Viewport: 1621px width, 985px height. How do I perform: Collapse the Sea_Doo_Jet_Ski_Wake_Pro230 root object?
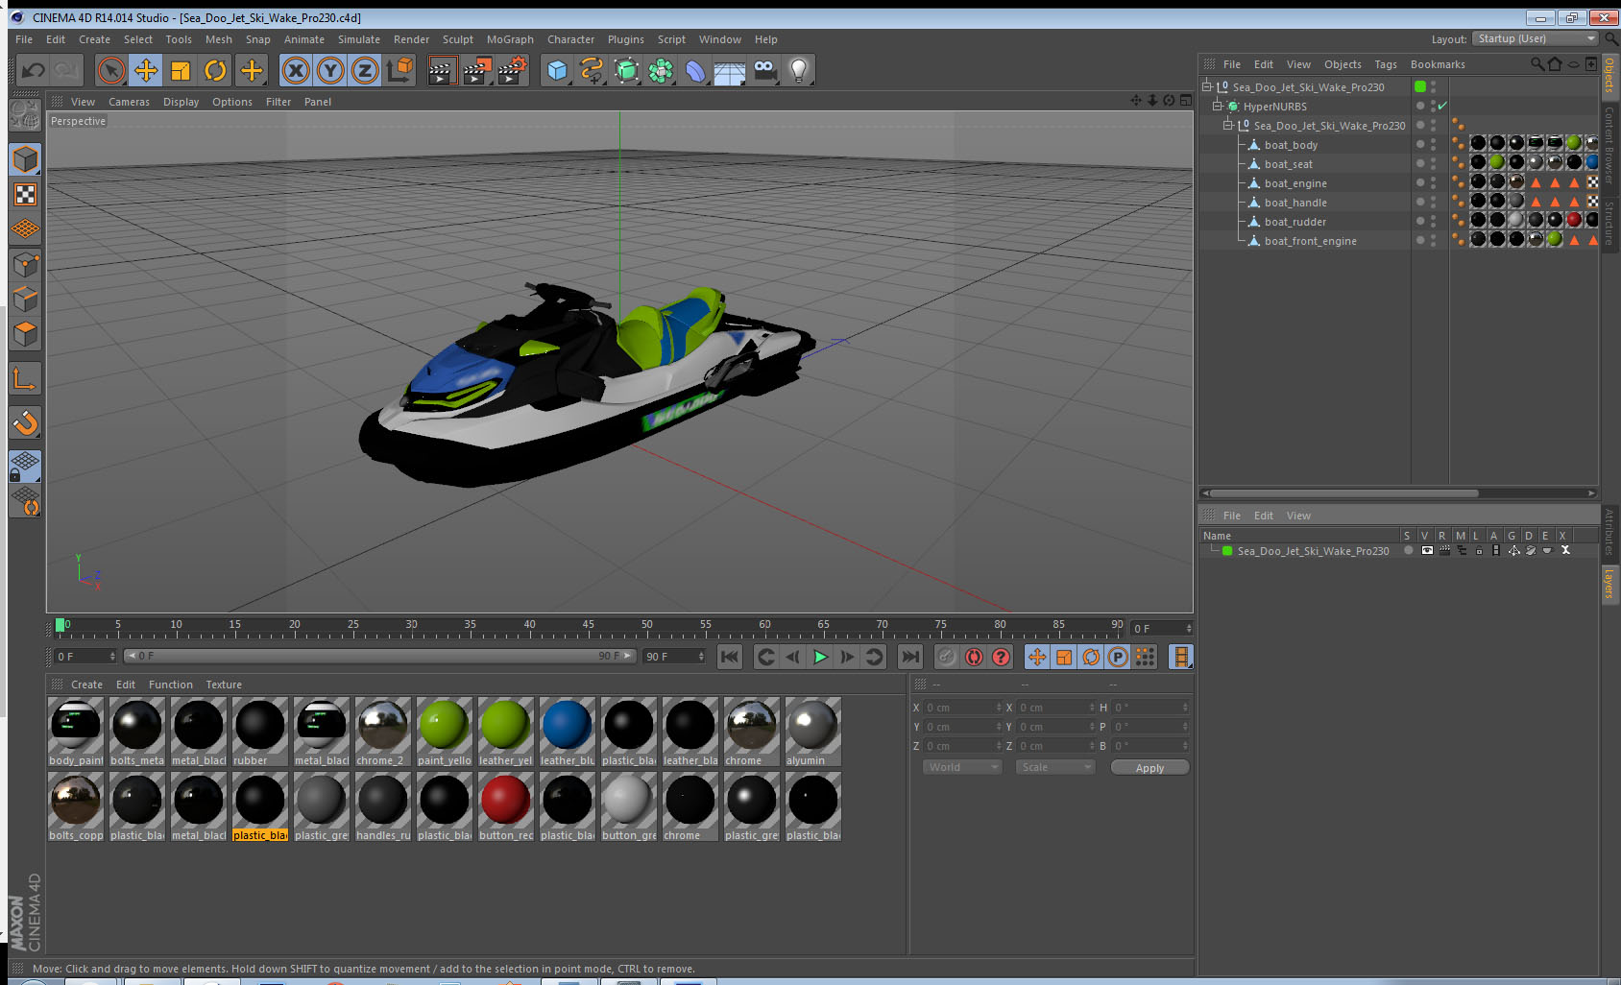point(1207,86)
